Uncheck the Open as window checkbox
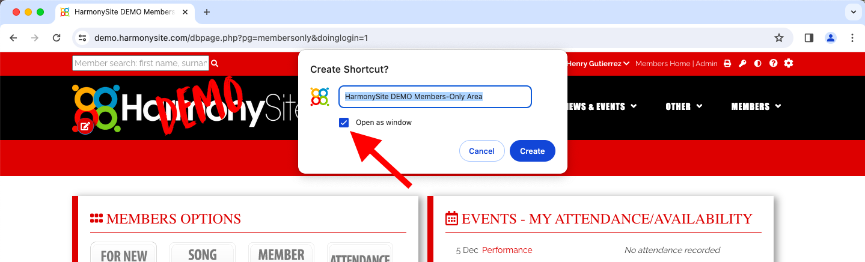Screen dimensions: 865x262 [x=344, y=123]
